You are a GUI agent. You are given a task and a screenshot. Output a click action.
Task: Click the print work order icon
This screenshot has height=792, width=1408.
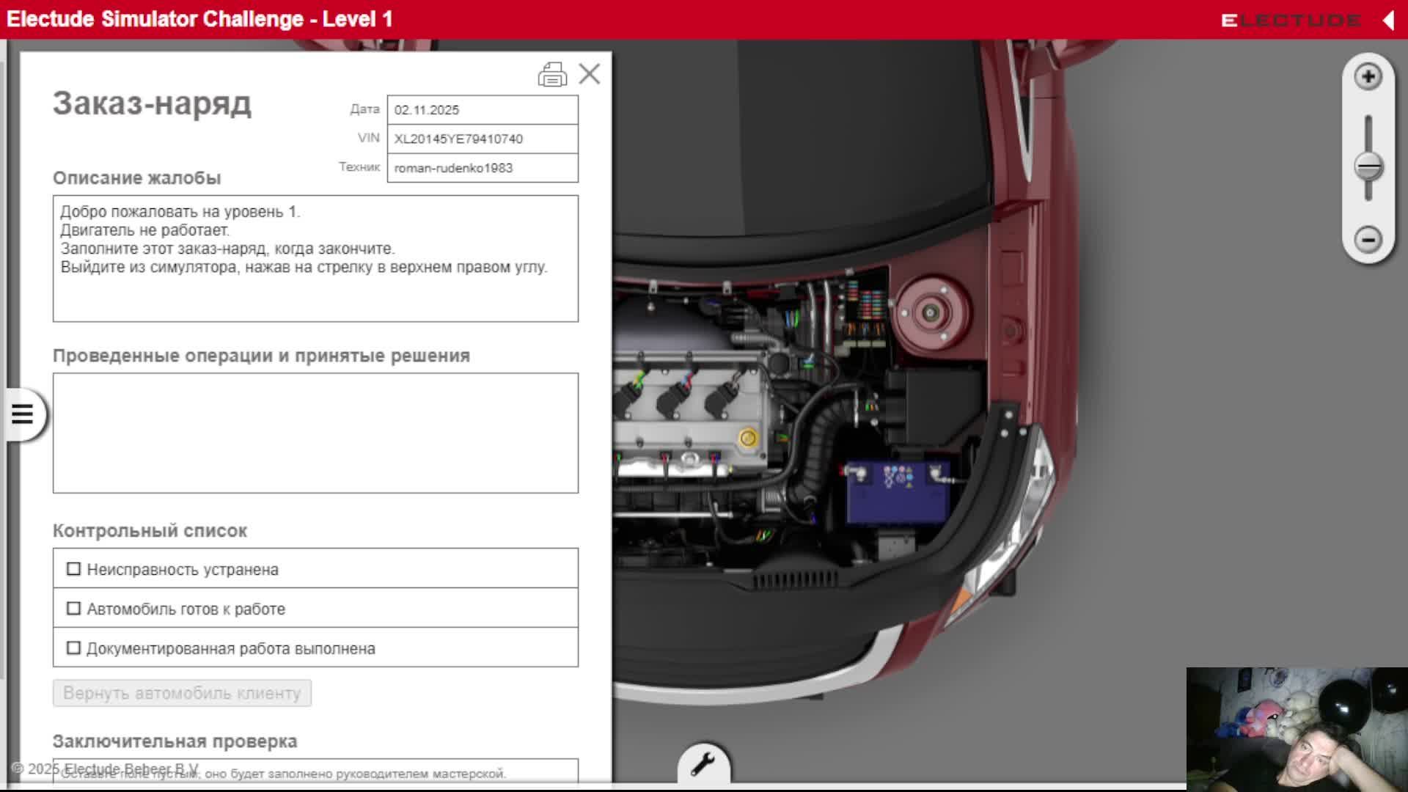click(552, 75)
